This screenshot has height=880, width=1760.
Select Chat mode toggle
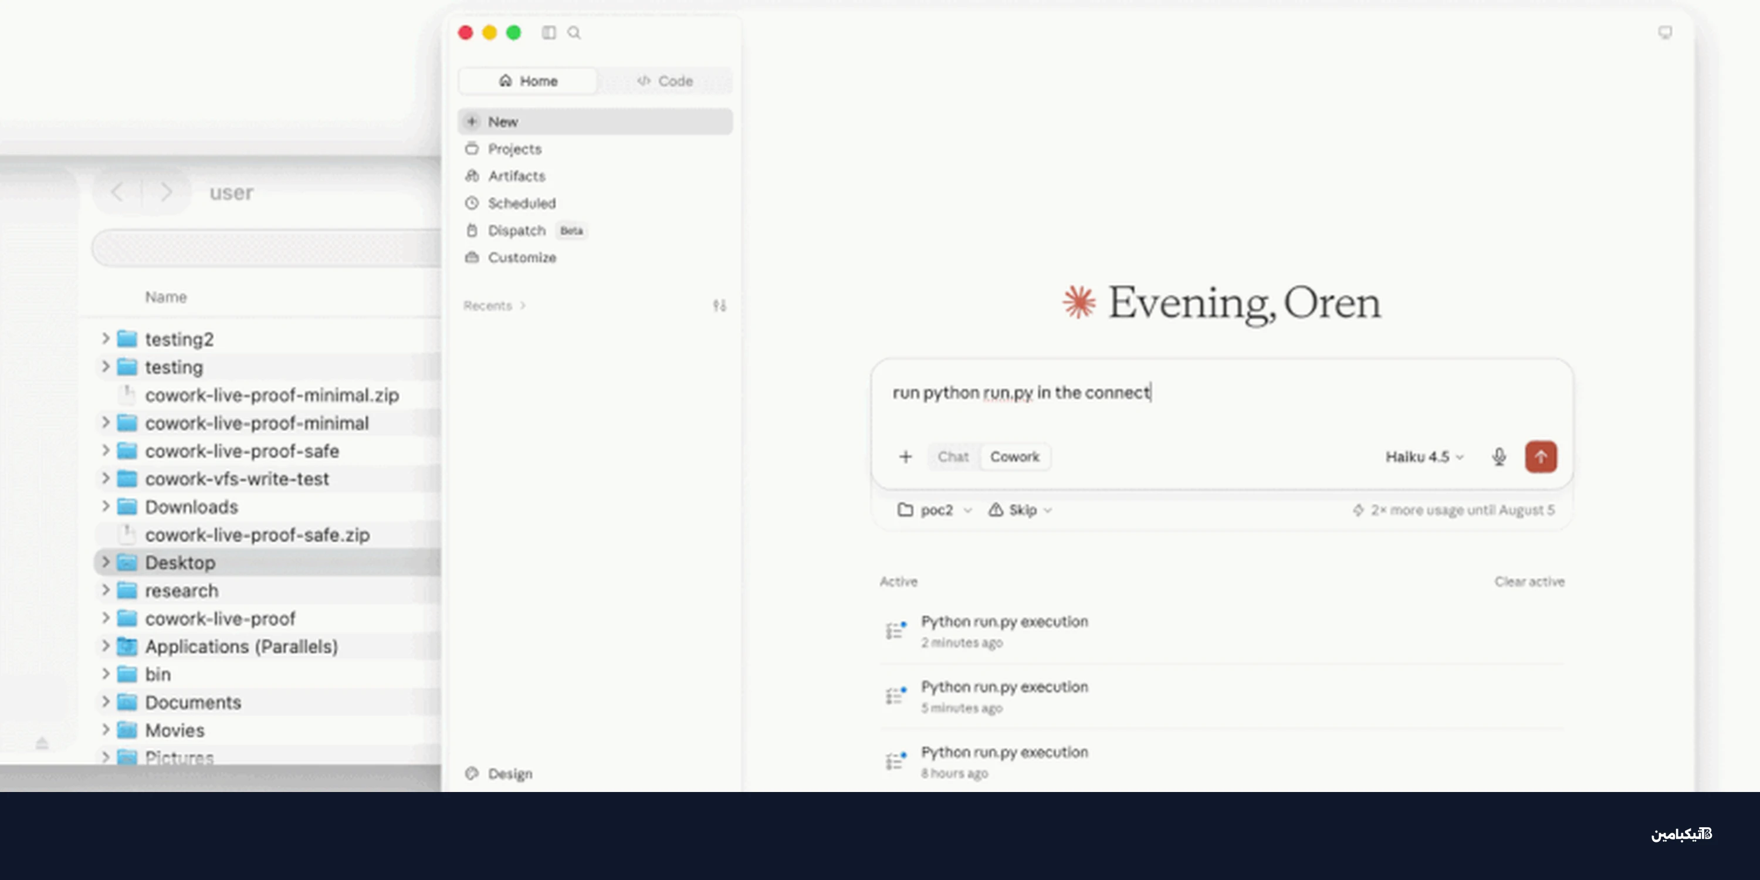[x=953, y=456]
